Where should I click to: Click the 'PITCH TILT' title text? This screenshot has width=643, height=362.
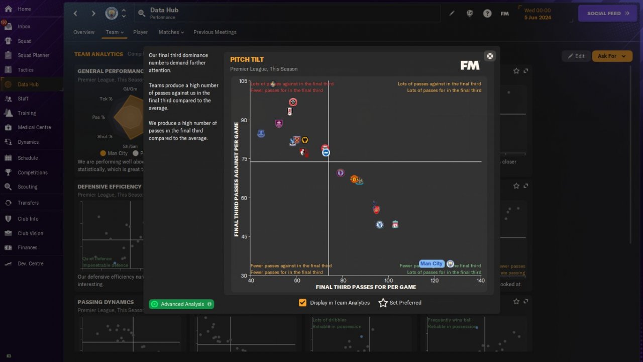tap(247, 59)
